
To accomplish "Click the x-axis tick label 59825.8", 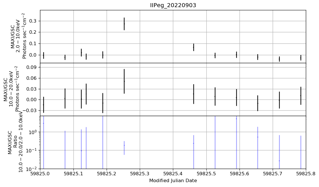I will coord(306,174).
